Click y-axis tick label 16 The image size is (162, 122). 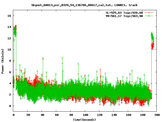pos(9,16)
